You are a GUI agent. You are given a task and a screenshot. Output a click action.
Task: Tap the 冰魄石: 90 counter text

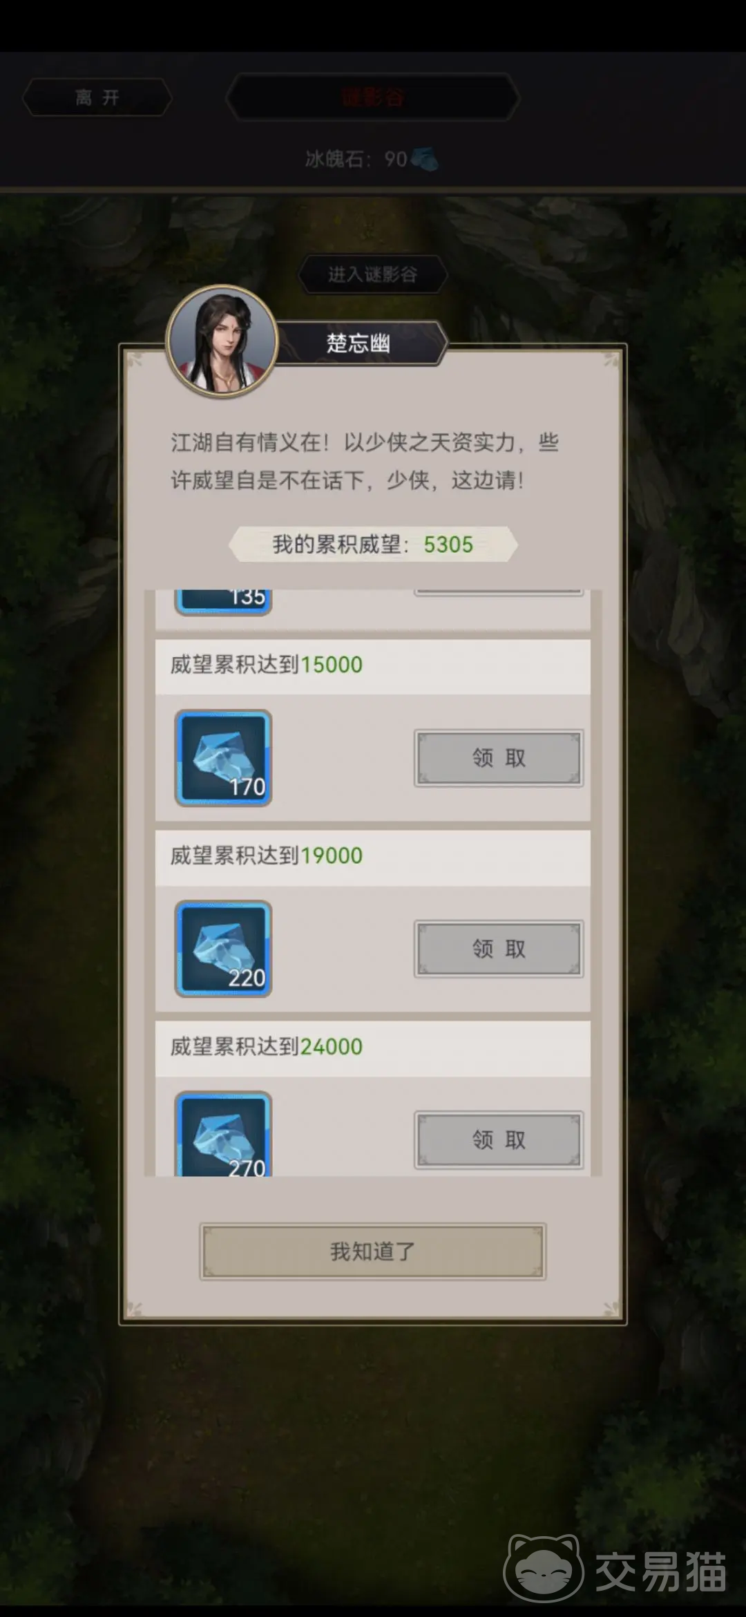pyautogui.click(x=356, y=159)
